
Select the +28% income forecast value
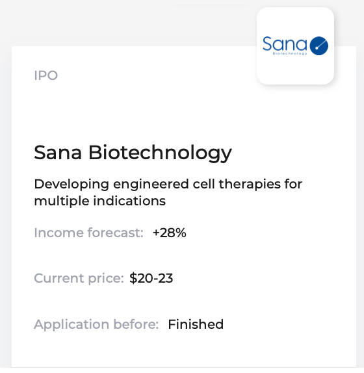(x=170, y=233)
